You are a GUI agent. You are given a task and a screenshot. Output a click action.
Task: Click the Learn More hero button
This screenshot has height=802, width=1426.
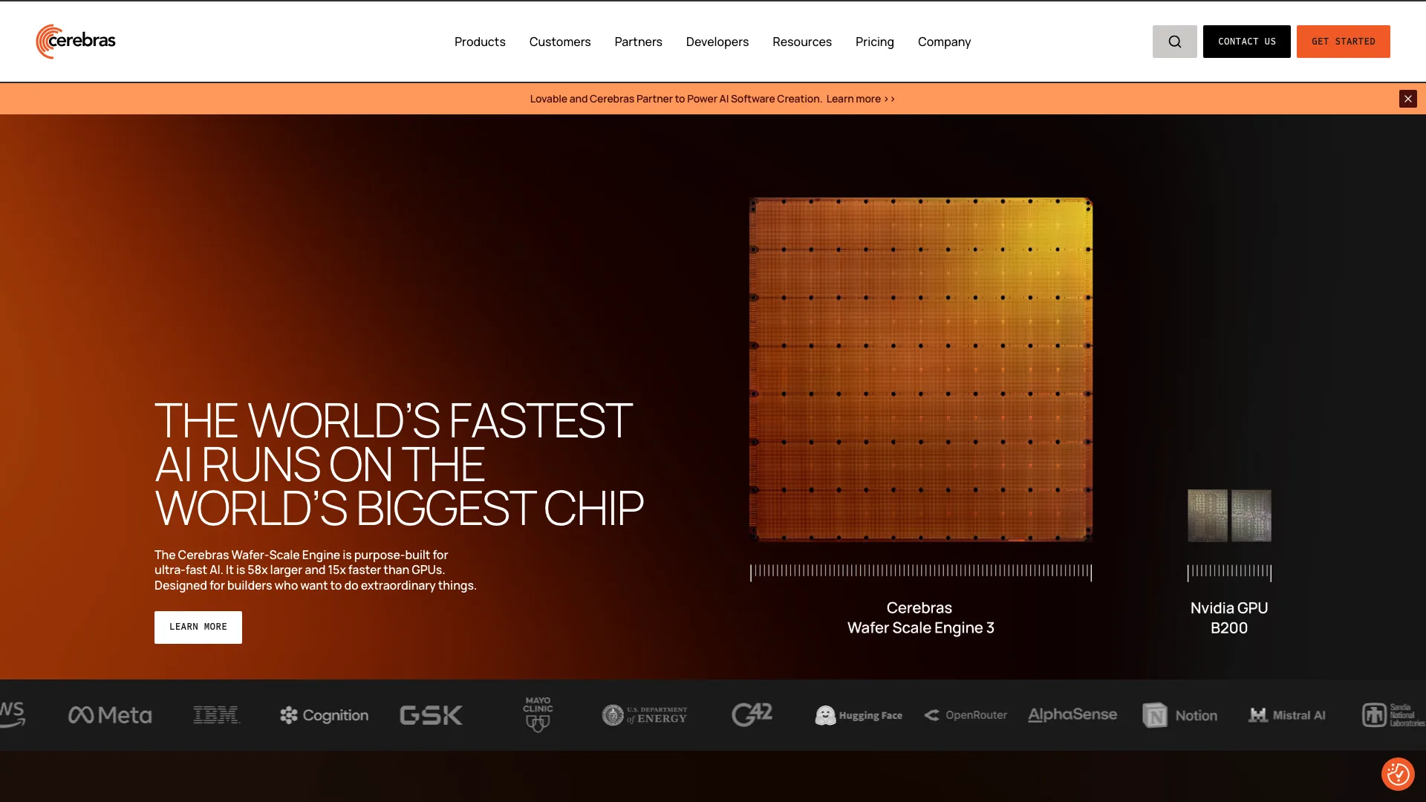[198, 627]
